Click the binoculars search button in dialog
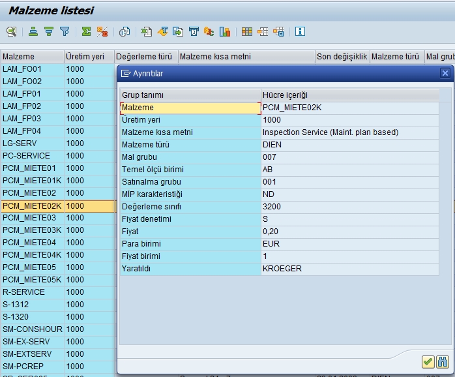 point(443,361)
